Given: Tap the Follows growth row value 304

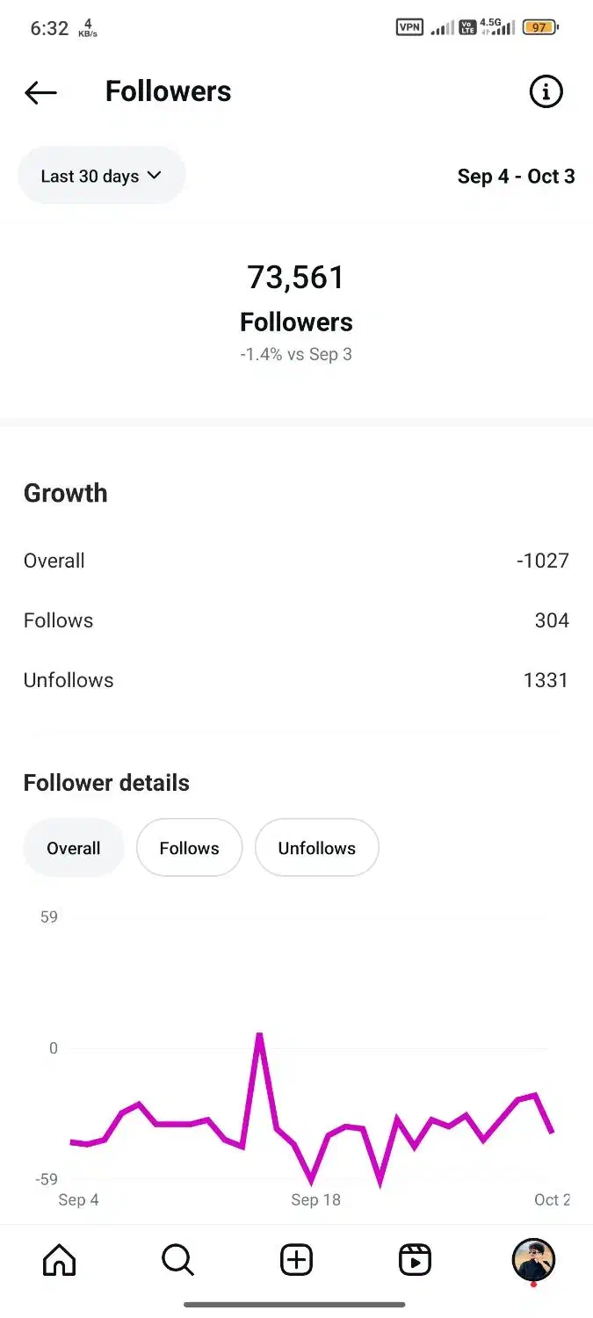Looking at the screenshot, I should 552,620.
